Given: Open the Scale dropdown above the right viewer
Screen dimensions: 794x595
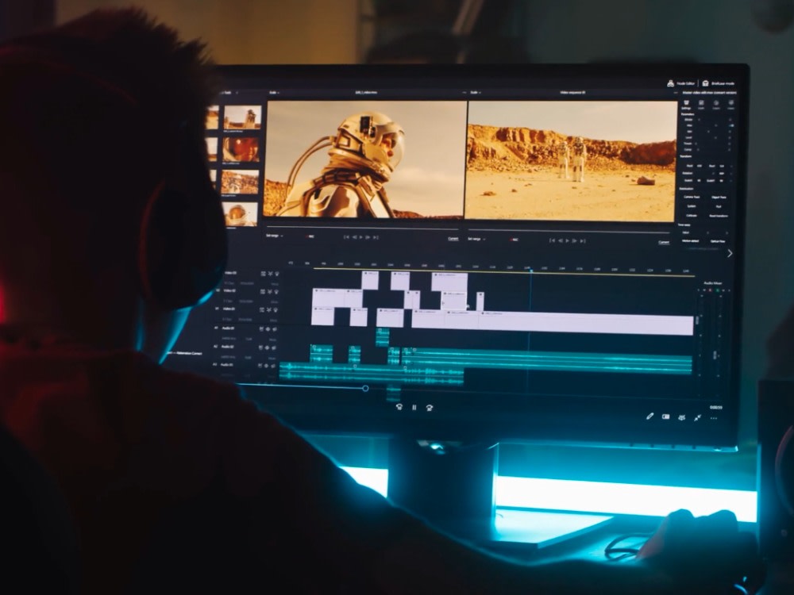Looking at the screenshot, I should (475, 93).
